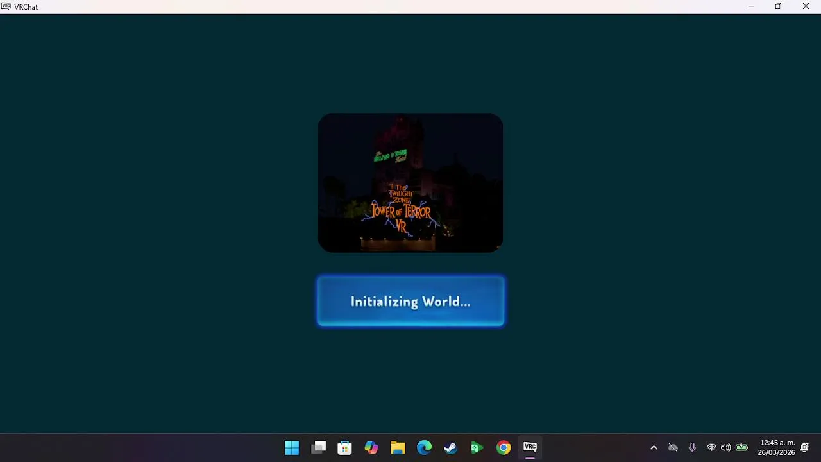Click the Initializing World status bar

pos(410,302)
